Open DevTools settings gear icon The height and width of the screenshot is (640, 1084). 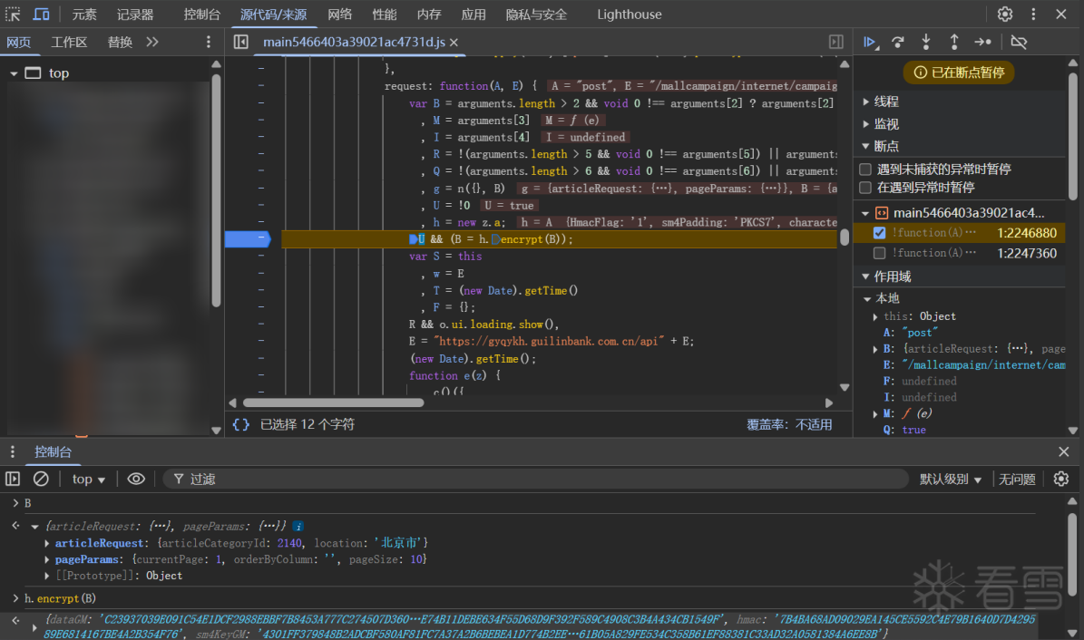(x=1005, y=15)
